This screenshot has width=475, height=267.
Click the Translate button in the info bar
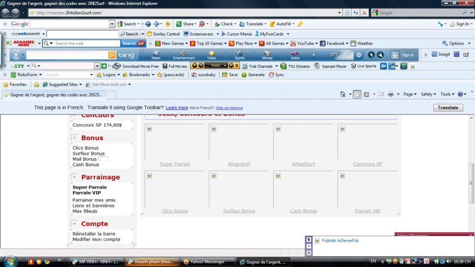pos(448,108)
